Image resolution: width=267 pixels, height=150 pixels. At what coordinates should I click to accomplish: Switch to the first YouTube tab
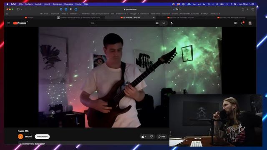[x=29, y=17]
